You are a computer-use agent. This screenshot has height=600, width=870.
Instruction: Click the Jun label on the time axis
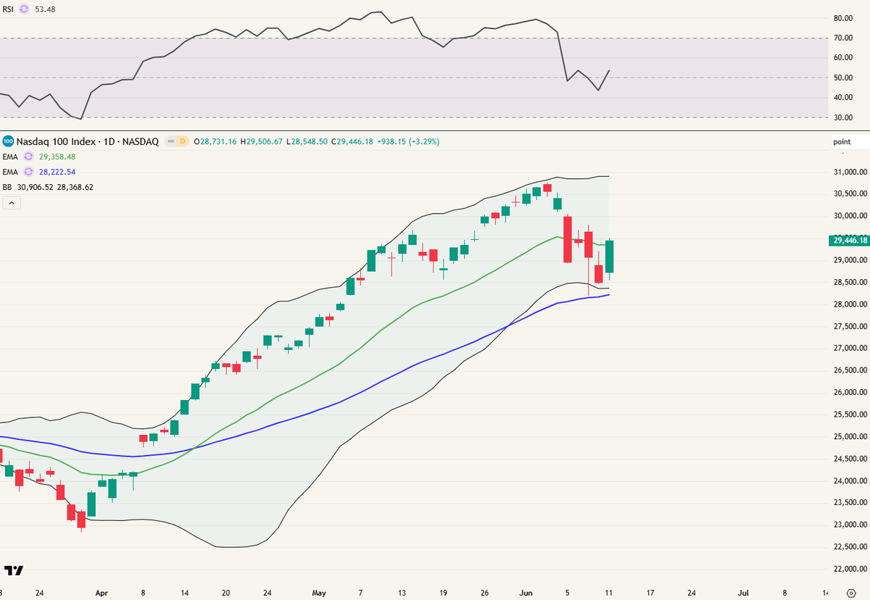(526, 591)
